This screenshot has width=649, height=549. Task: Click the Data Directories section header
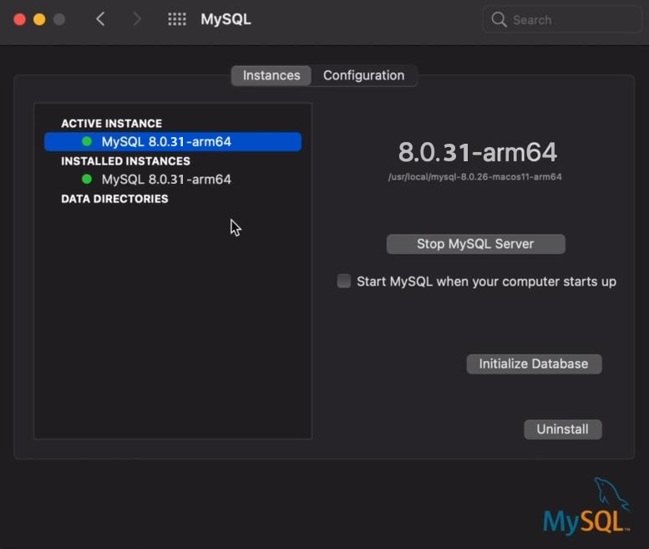click(x=114, y=199)
